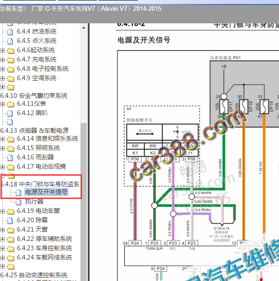Click the P24 connector pin 24
Image resolution: width=279 pixels, height=281 pixels.
point(135,243)
